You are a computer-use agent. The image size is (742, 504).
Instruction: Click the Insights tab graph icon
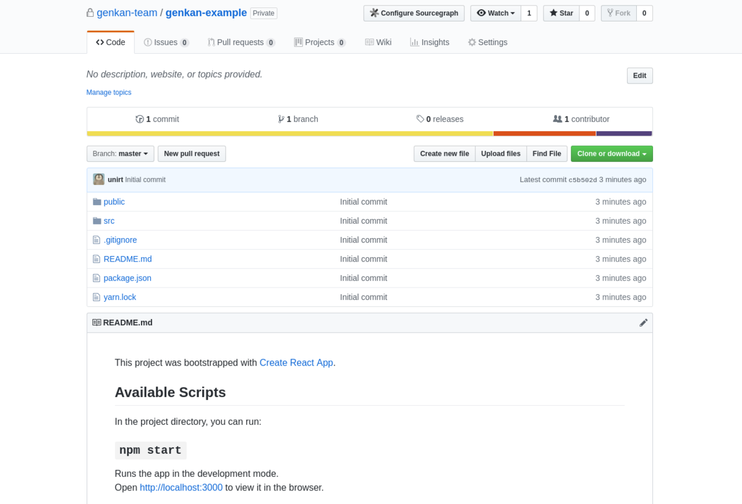pos(414,42)
